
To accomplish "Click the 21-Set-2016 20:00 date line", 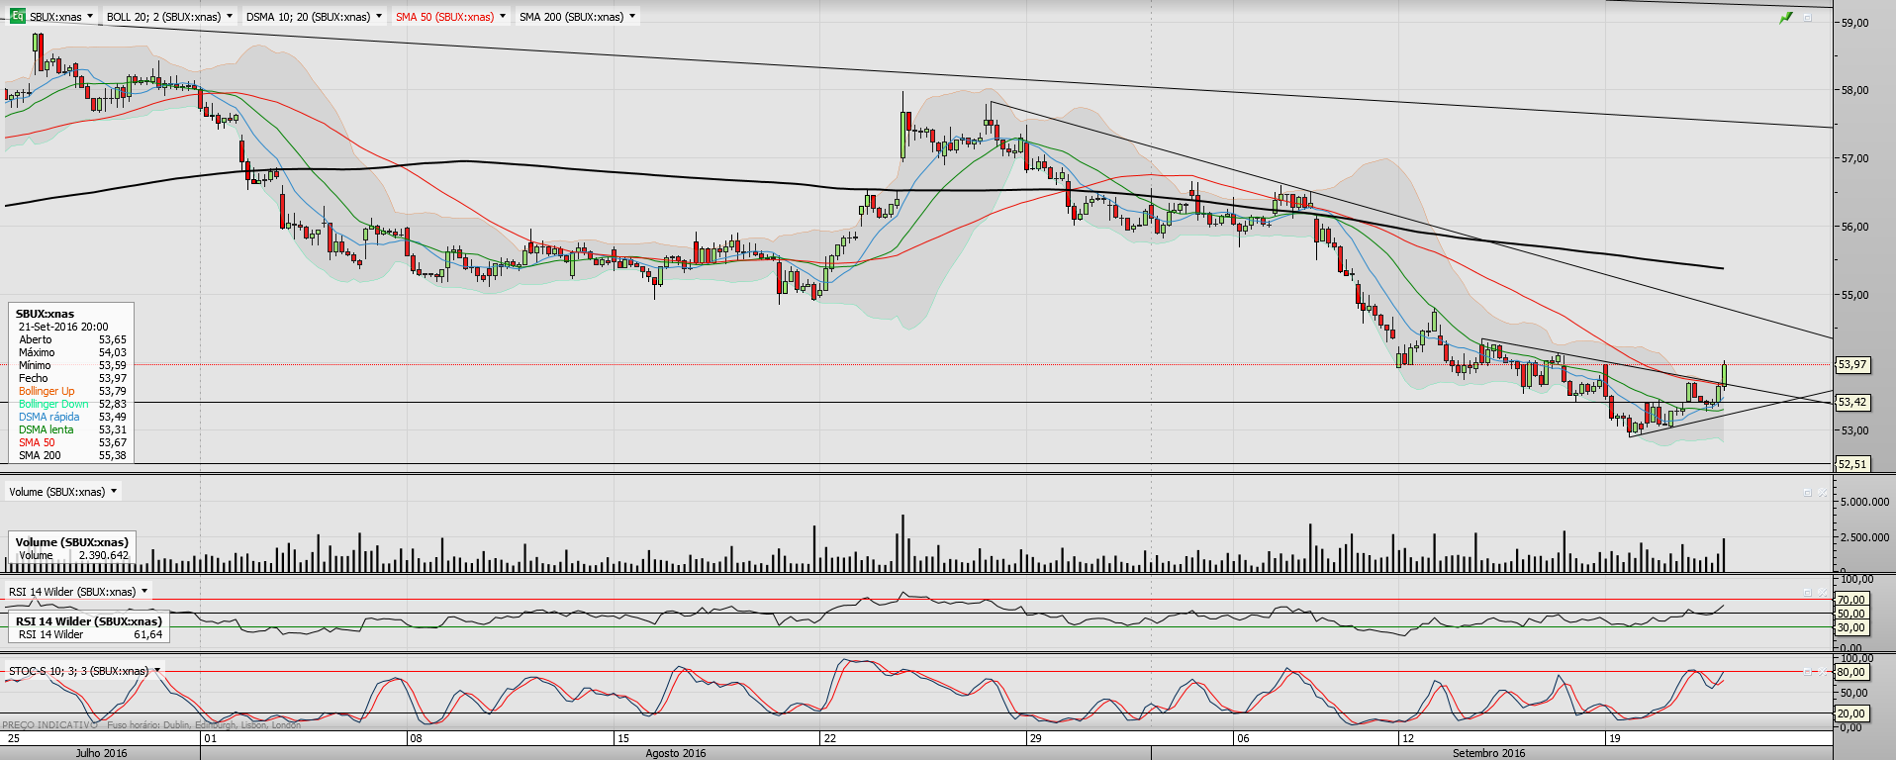I will (63, 327).
